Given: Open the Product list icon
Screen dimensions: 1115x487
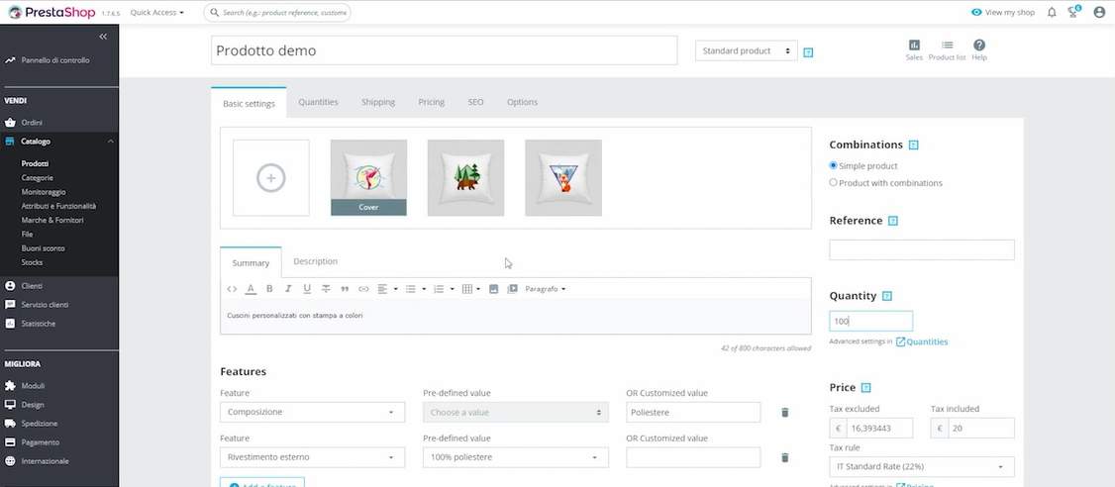Looking at the screenshot, I should [x=947, y=49].
